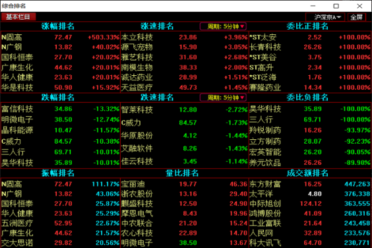372x248 pixels.
Task: Select 天益医疗 row
Action: [x=184, y=88]
